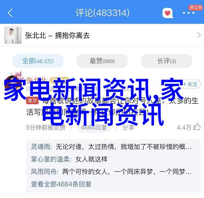Expand 查看全部4684条回复 link
Viewport: 204px width, 198px height.
pos(61,184)
